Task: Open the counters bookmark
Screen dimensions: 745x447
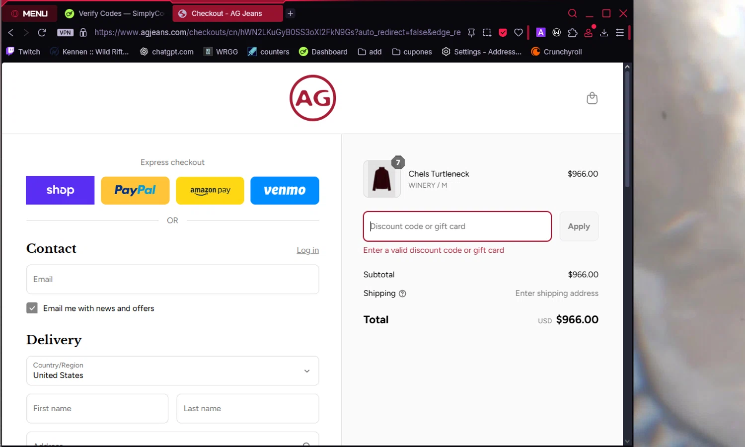Action: [x=268, y=52]
